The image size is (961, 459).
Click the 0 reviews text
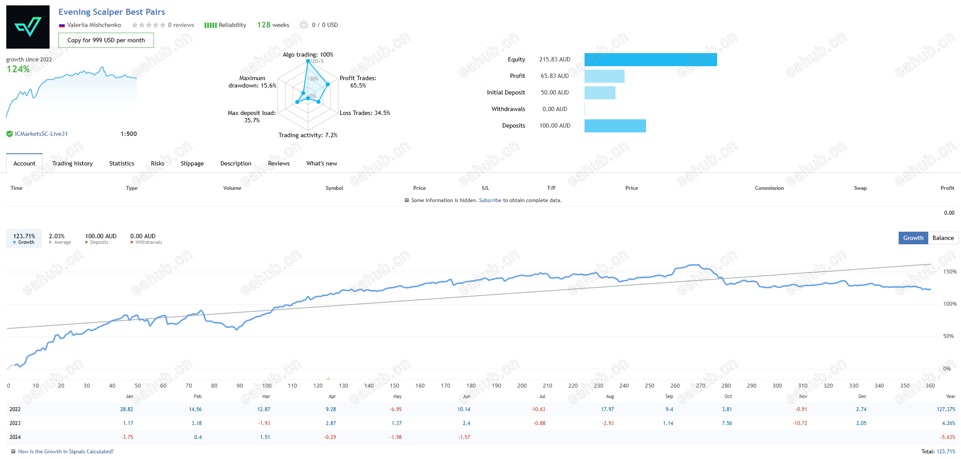(181, 25)
